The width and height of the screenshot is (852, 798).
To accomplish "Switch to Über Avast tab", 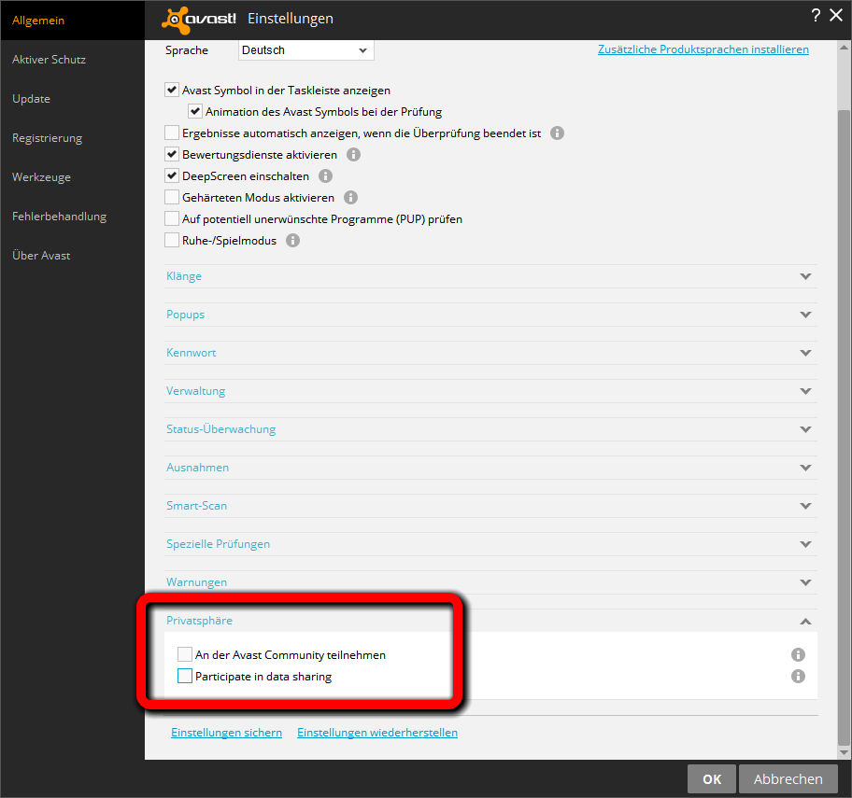I will [x=72, y=255].
